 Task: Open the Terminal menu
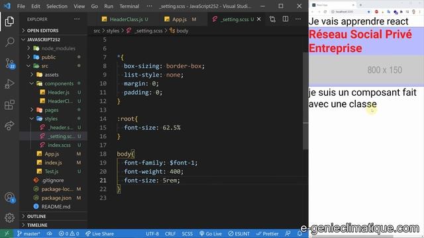[x=129, y=6]
